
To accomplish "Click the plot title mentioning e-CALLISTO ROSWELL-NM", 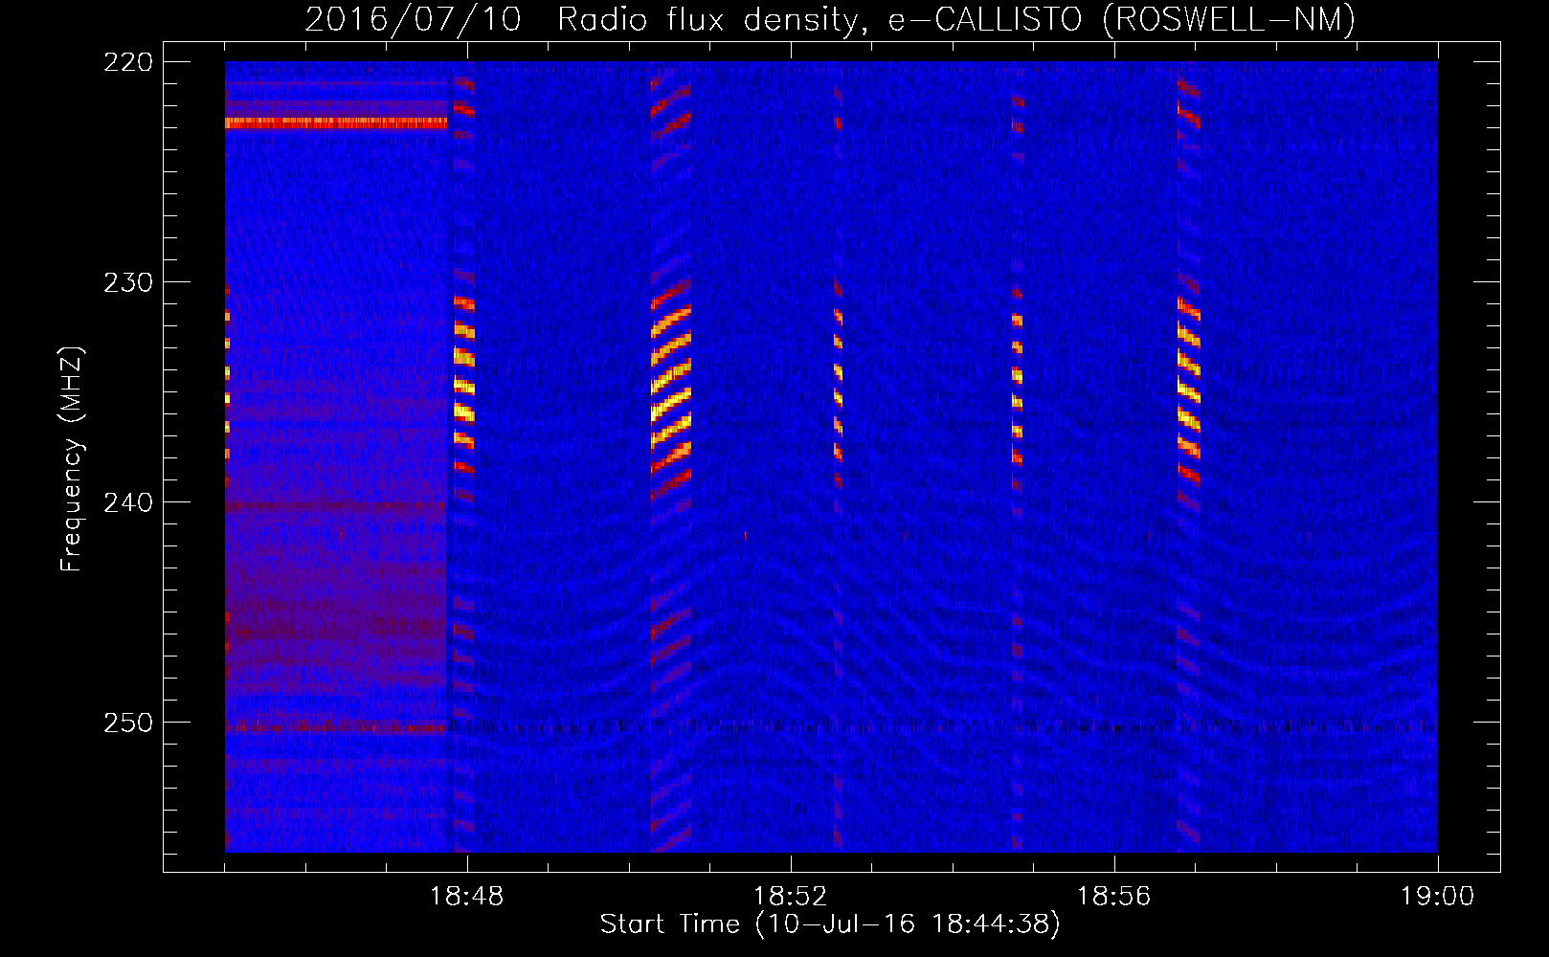I will 830,19.
